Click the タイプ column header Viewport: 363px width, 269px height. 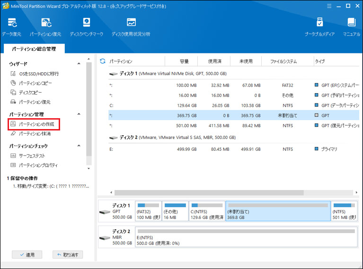(x=336, y=61)
